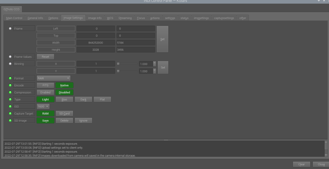The image size is (329, 169).
Task: Select Bias frame type
Action: [64, 100]
